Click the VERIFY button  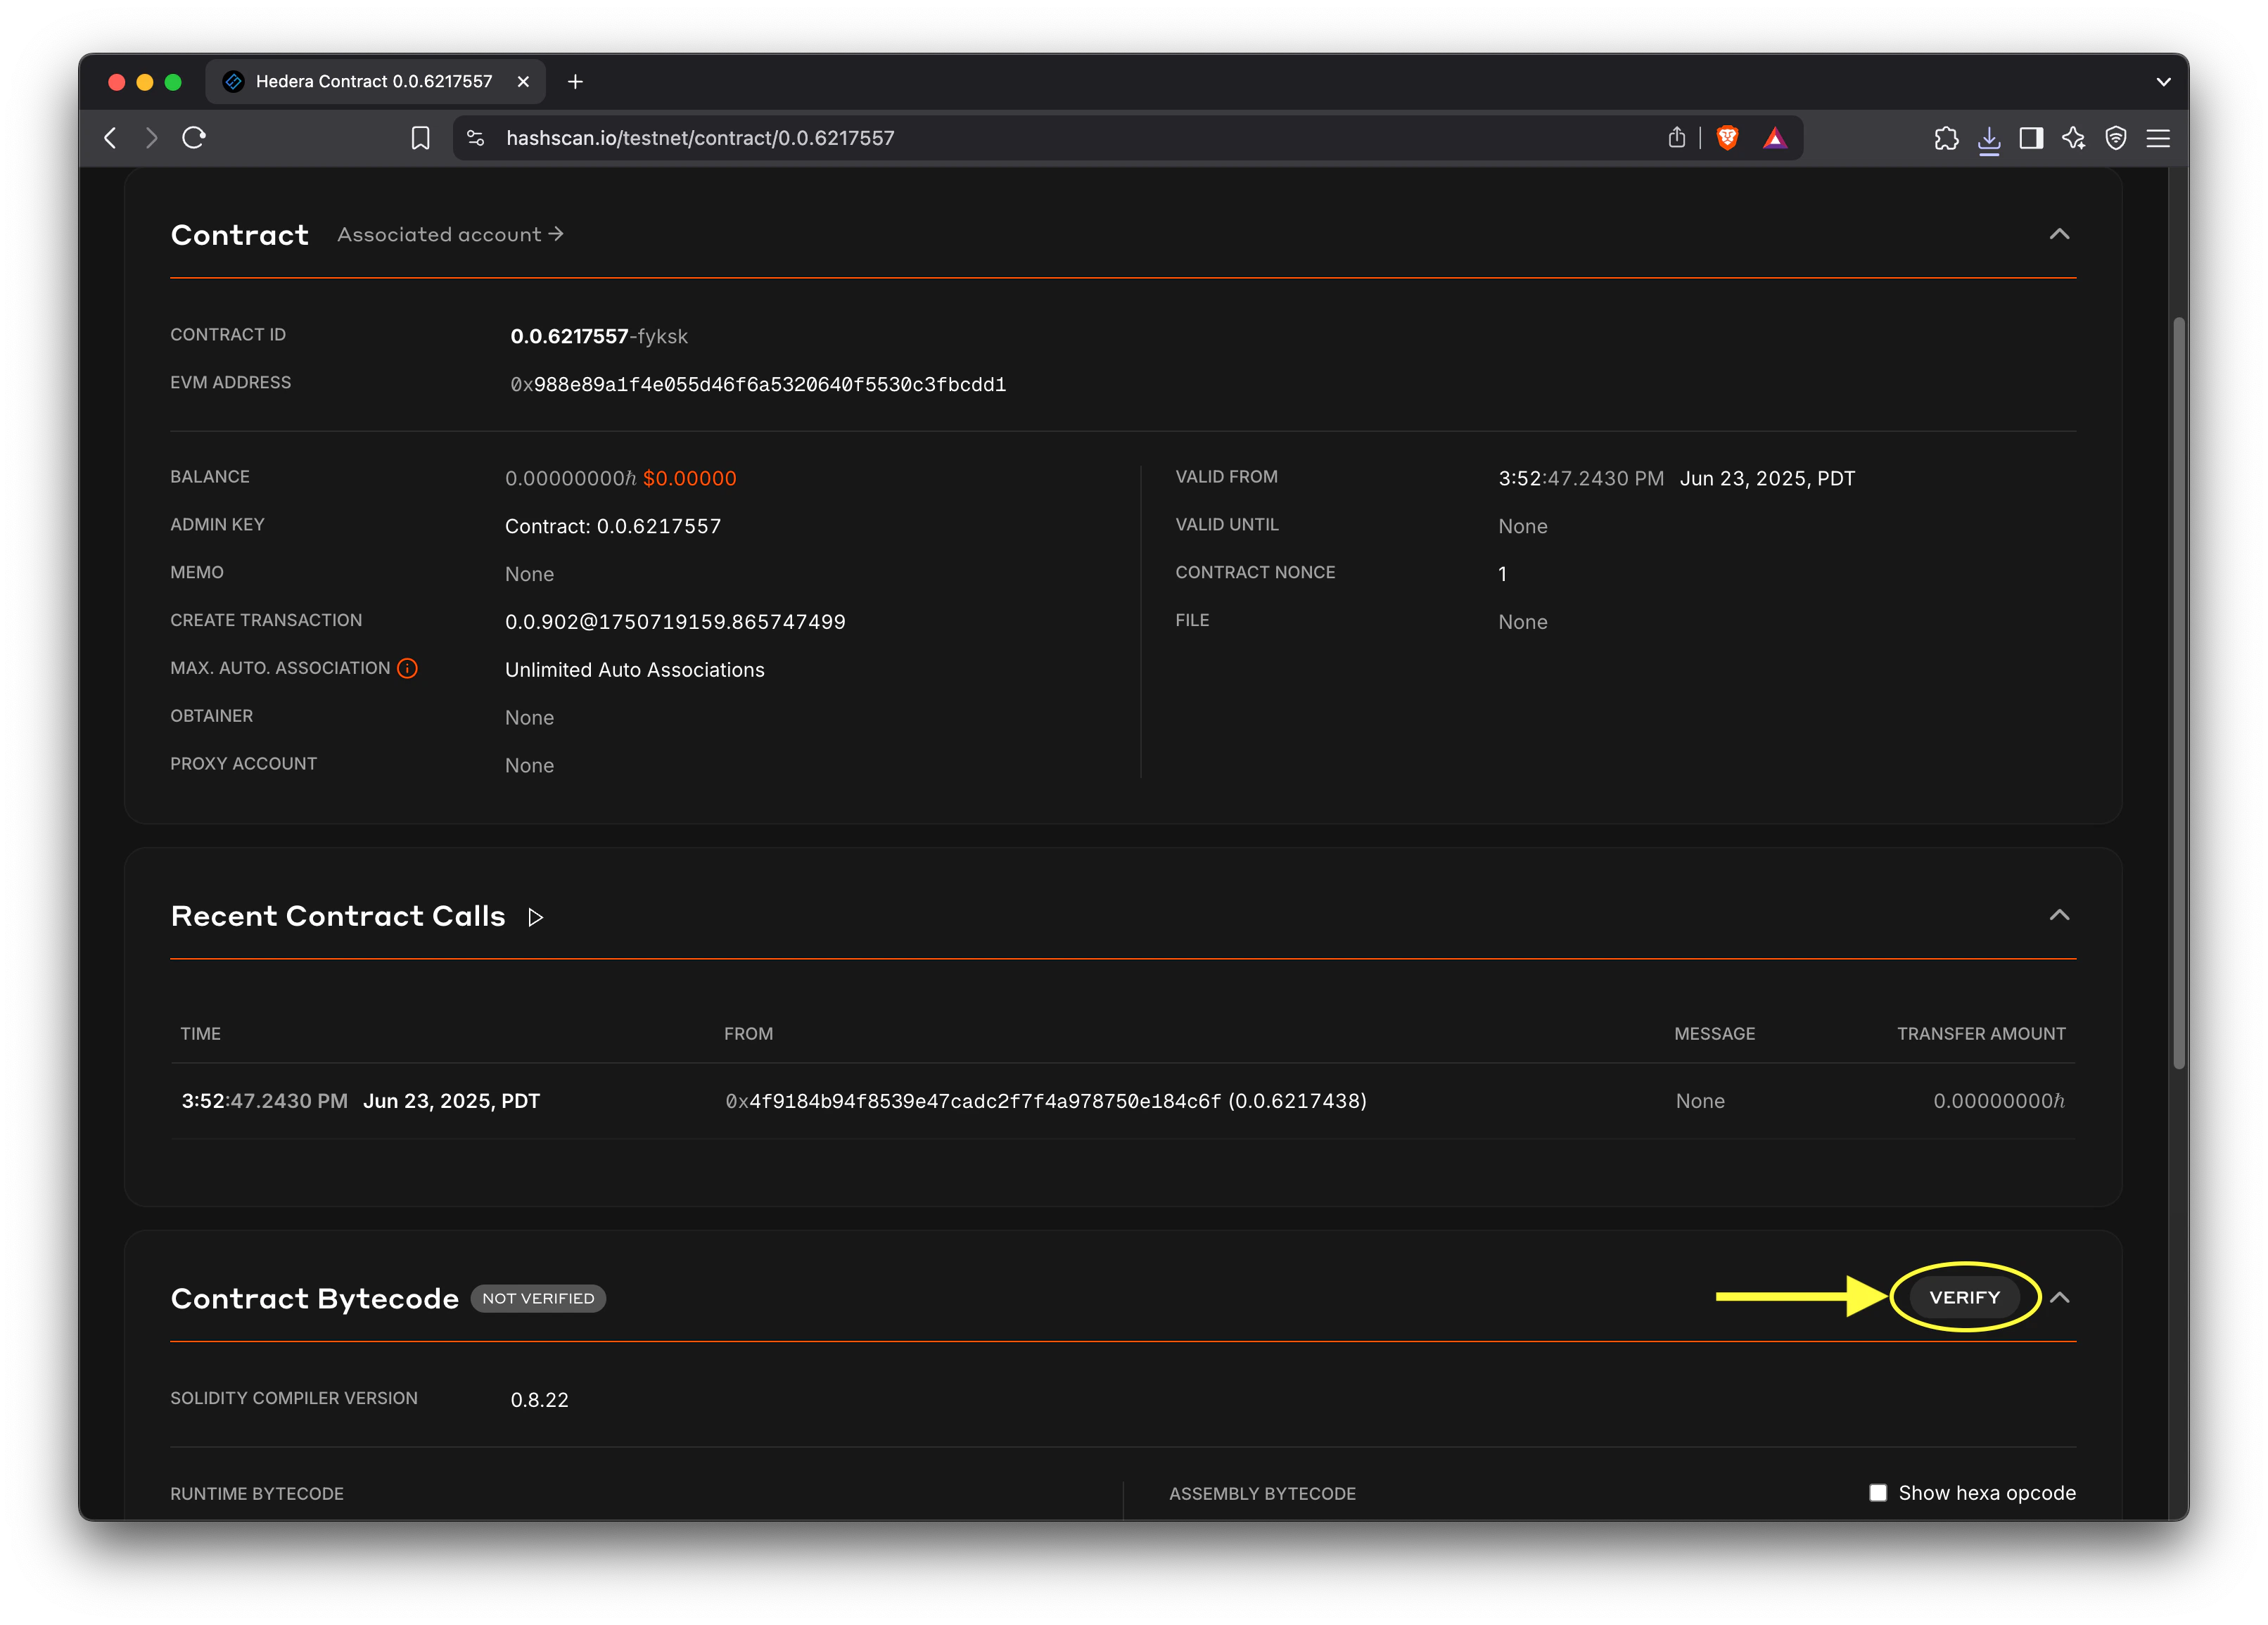(1964, 1297)
